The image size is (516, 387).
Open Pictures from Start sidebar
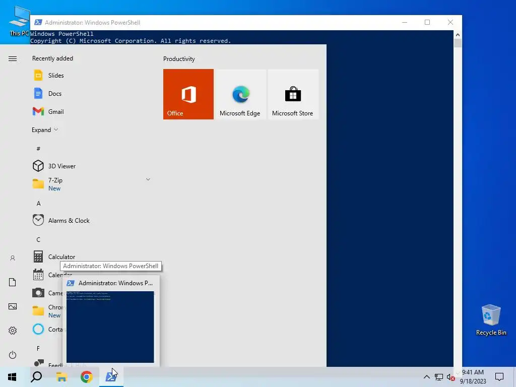13,307
